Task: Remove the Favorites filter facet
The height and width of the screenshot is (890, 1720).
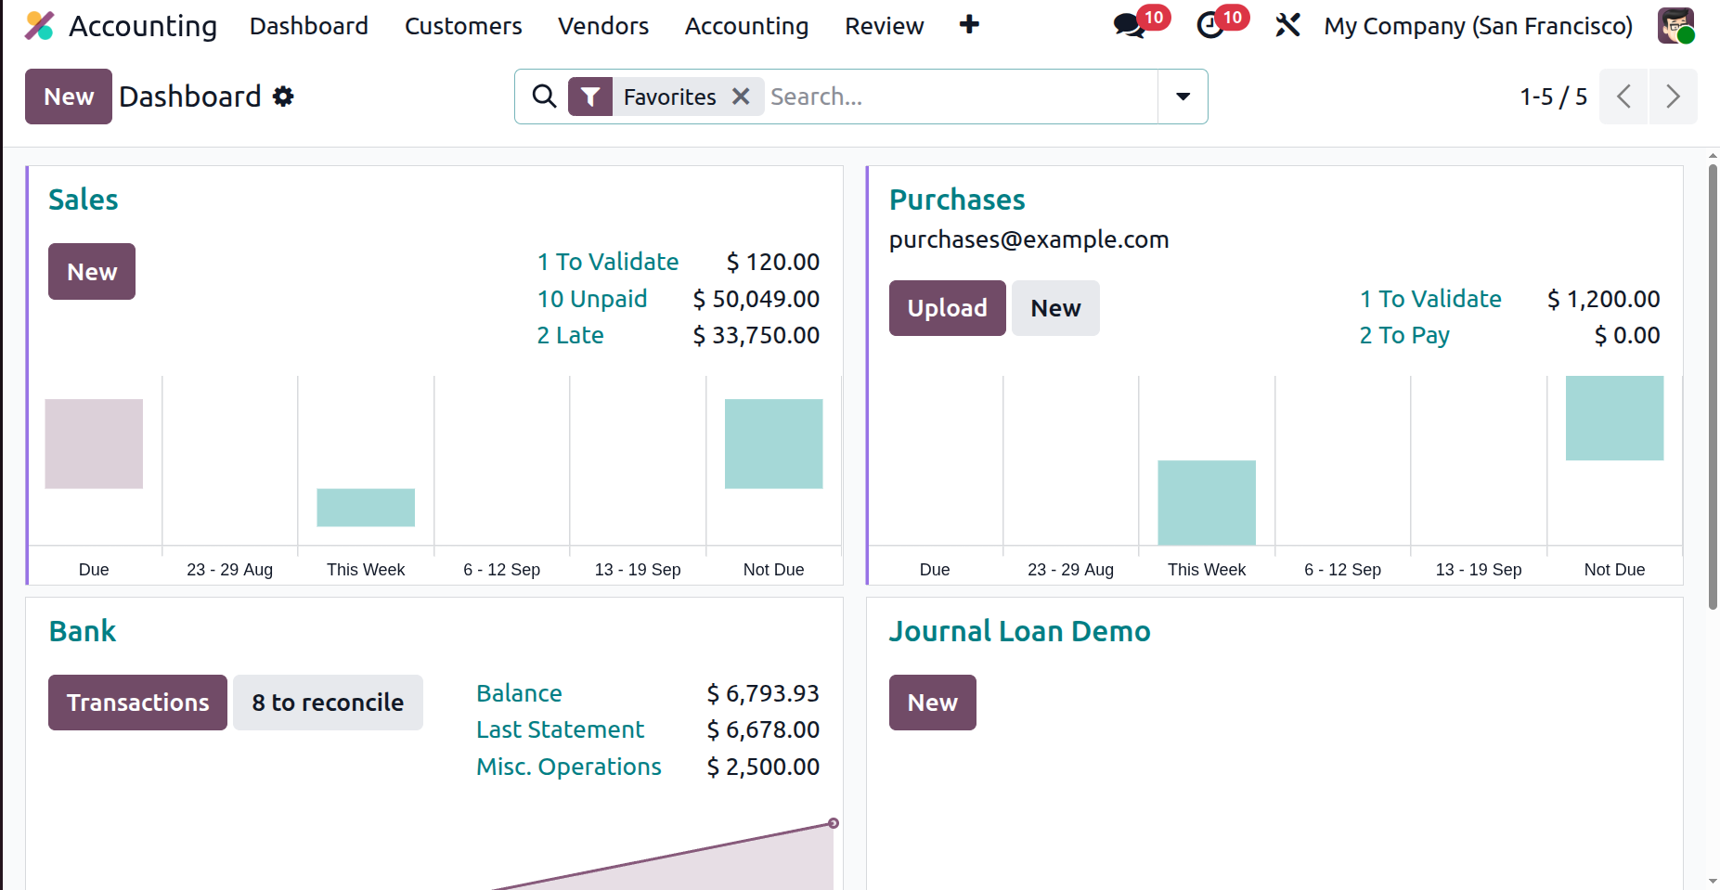Action: pyautogui.click(x=741, y=97)
